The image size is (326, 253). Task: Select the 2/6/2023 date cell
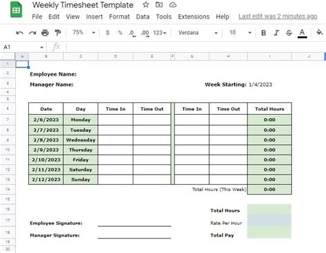point(46,120)
